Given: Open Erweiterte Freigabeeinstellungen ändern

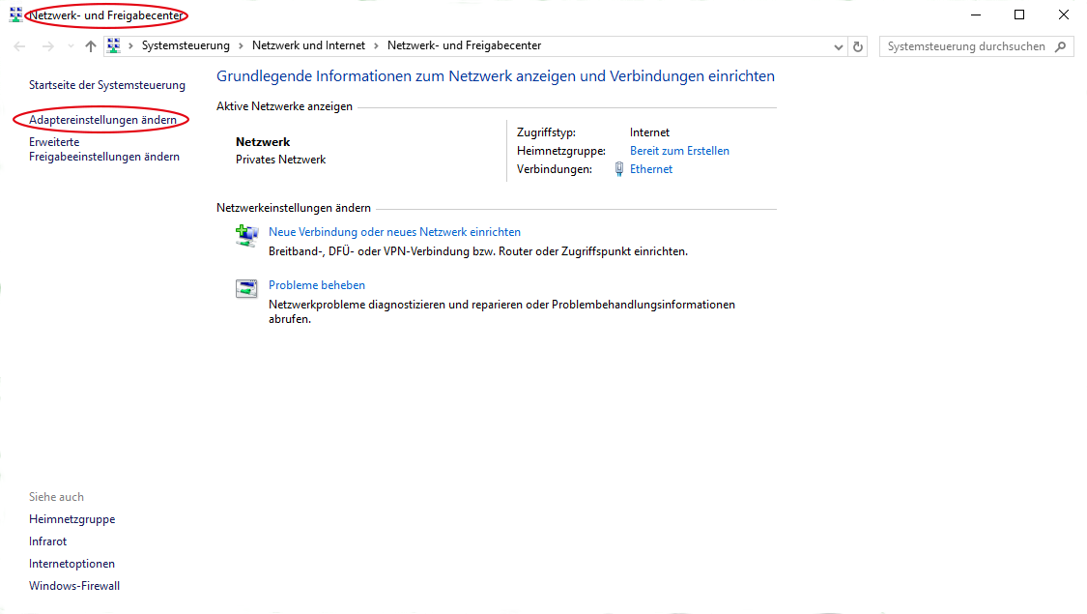Looking at the screenshot, I should (103, 149).
